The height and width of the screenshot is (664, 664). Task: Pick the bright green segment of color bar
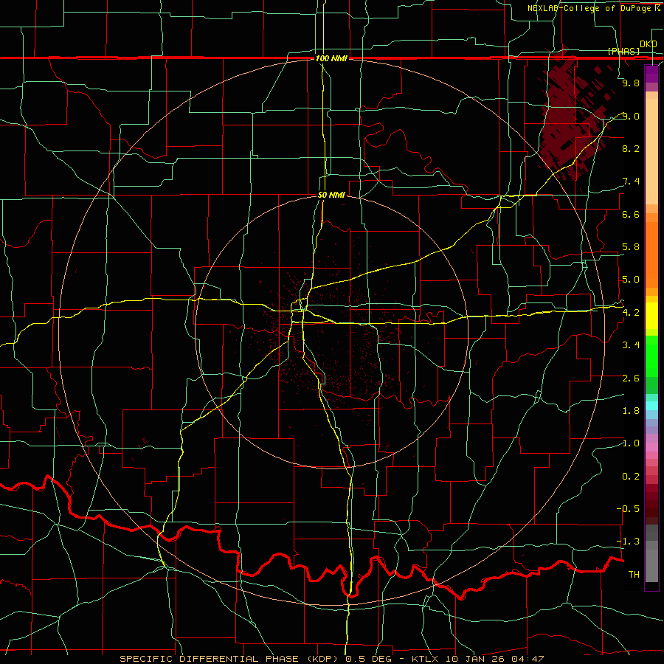click(x=651, y=356)
